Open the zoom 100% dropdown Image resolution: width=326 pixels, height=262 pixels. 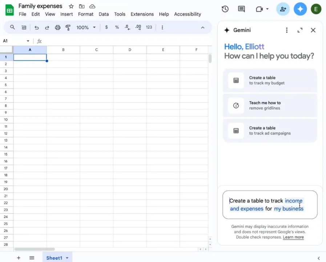86,27
